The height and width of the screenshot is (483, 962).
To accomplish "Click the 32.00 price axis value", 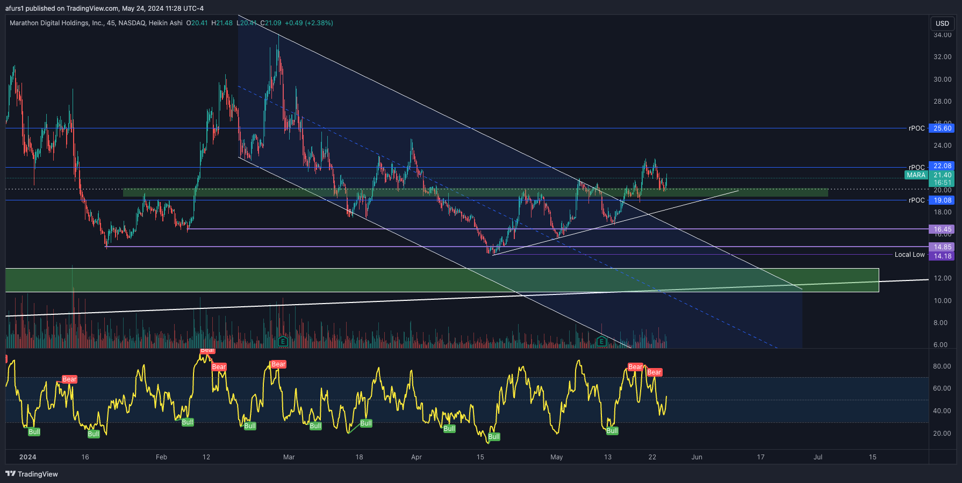I will [942, 57].
